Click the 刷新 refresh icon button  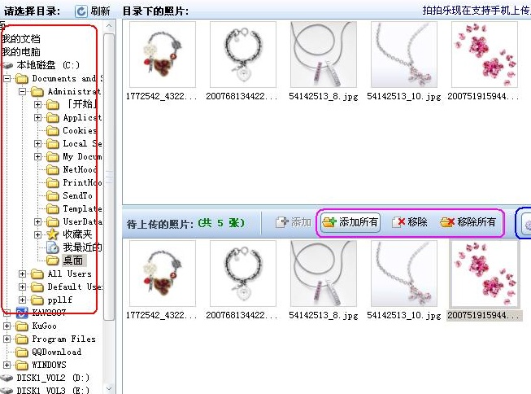81,11
